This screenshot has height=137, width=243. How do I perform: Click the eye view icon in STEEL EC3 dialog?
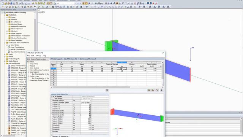click(161, 90)
